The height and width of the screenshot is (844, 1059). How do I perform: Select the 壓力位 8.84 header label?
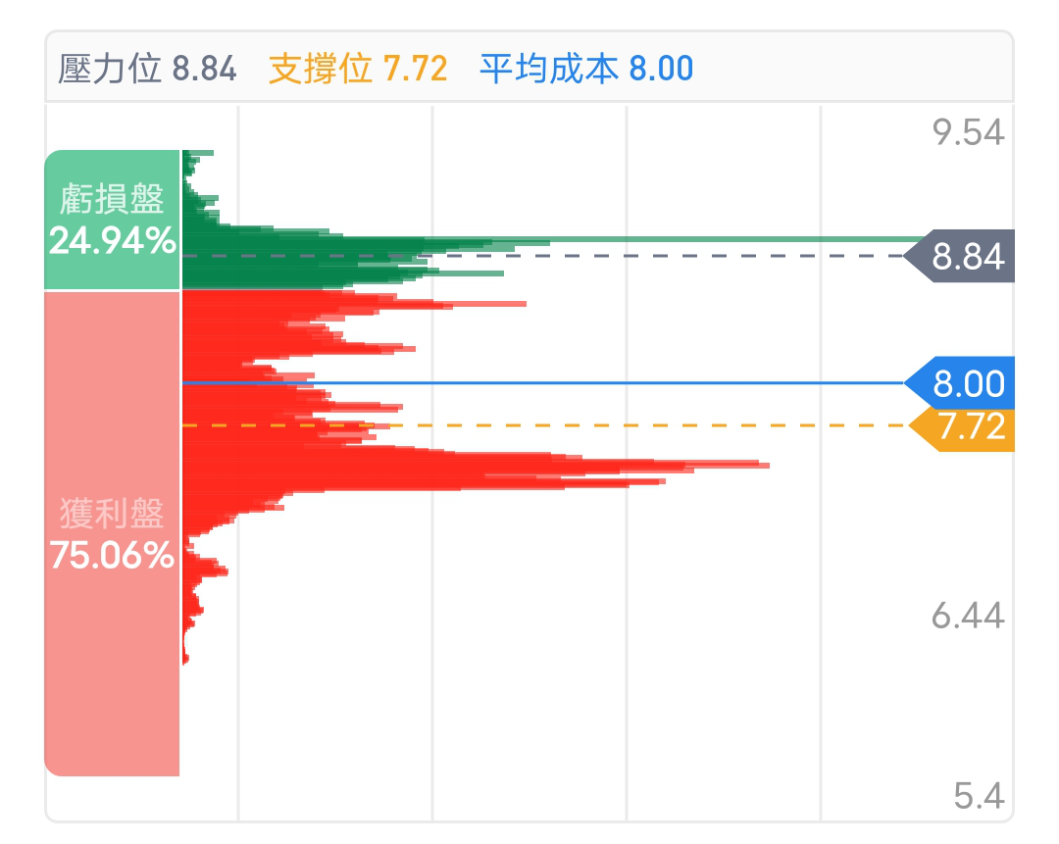147,69
